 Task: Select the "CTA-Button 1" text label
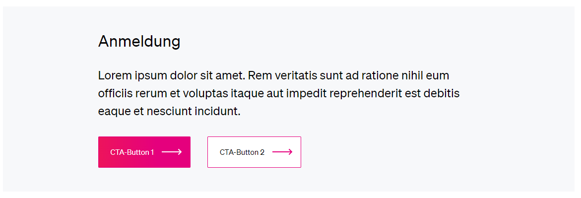(132, 152)
